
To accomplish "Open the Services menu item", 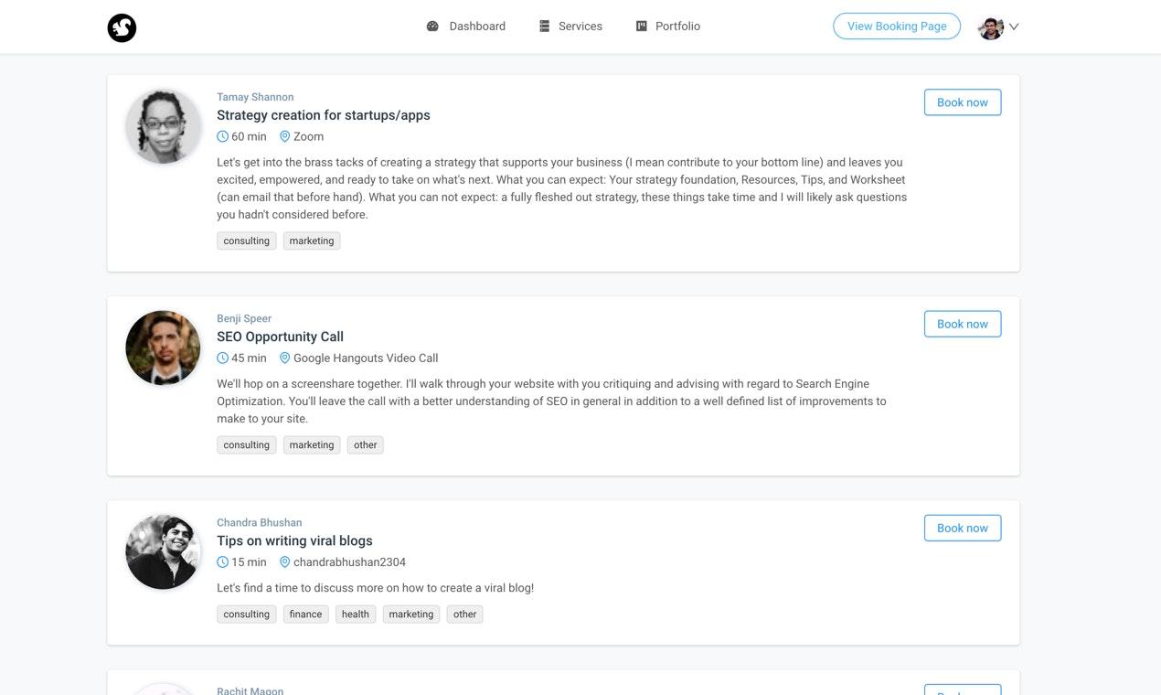I will click(580, 27).
